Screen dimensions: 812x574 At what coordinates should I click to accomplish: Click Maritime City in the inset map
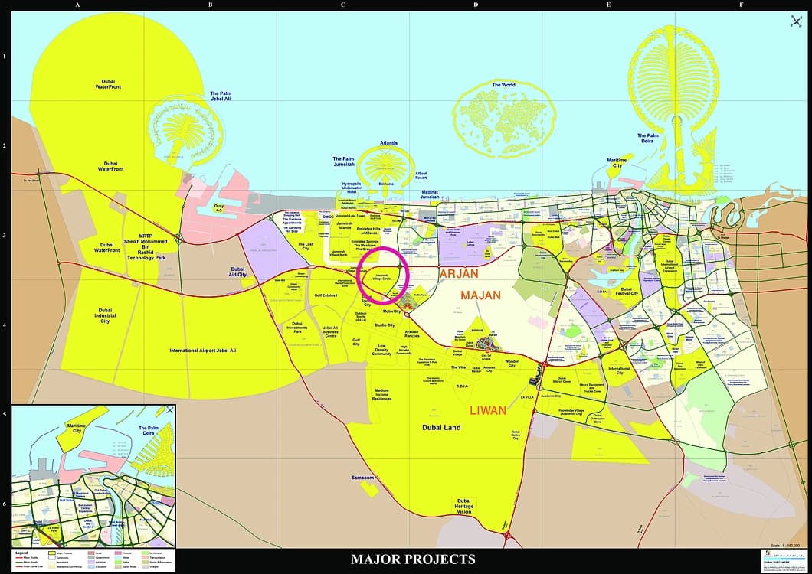pyautogui.click(x=77, y=429)
